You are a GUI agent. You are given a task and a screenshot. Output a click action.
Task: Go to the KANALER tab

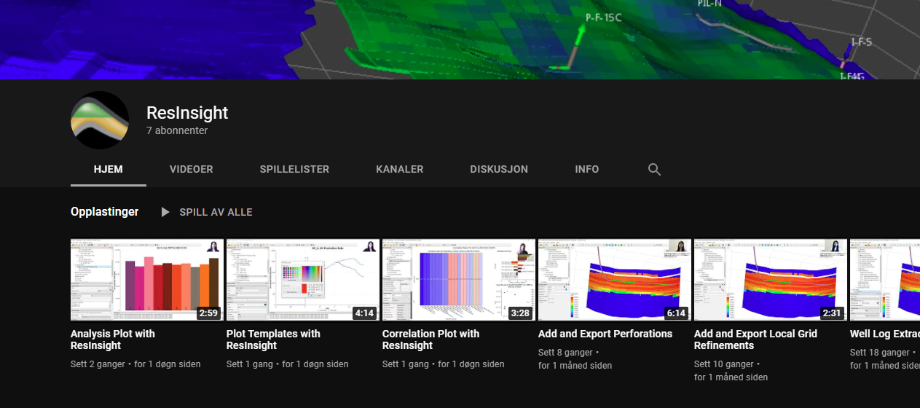(x=399, y=169)
